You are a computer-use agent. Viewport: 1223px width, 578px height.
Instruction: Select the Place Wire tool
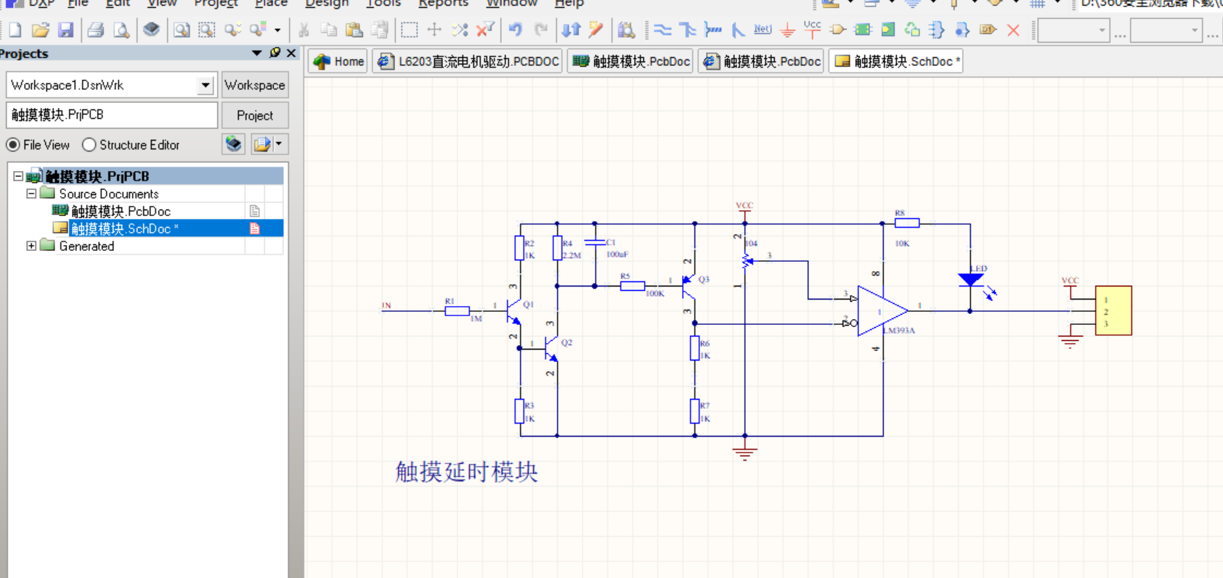coord(662,30)
